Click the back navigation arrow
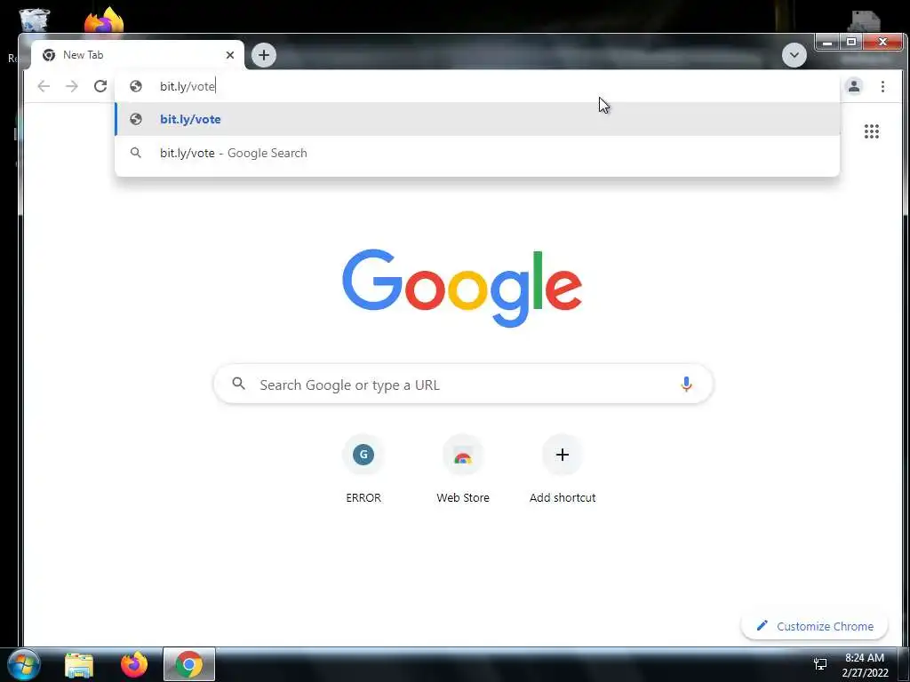This screenshot has height=682, width=910. 44,86
